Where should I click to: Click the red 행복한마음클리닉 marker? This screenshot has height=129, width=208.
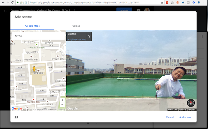pyautogui.click(x=33, y=99)
